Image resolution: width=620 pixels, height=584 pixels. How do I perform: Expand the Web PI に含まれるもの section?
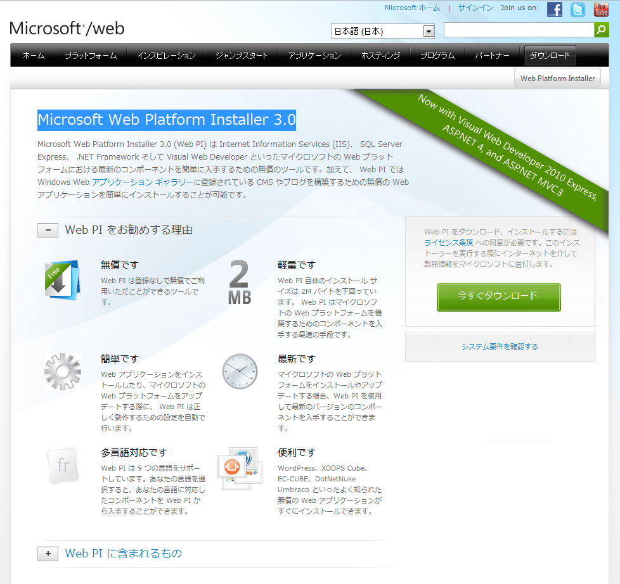point(48,554)
